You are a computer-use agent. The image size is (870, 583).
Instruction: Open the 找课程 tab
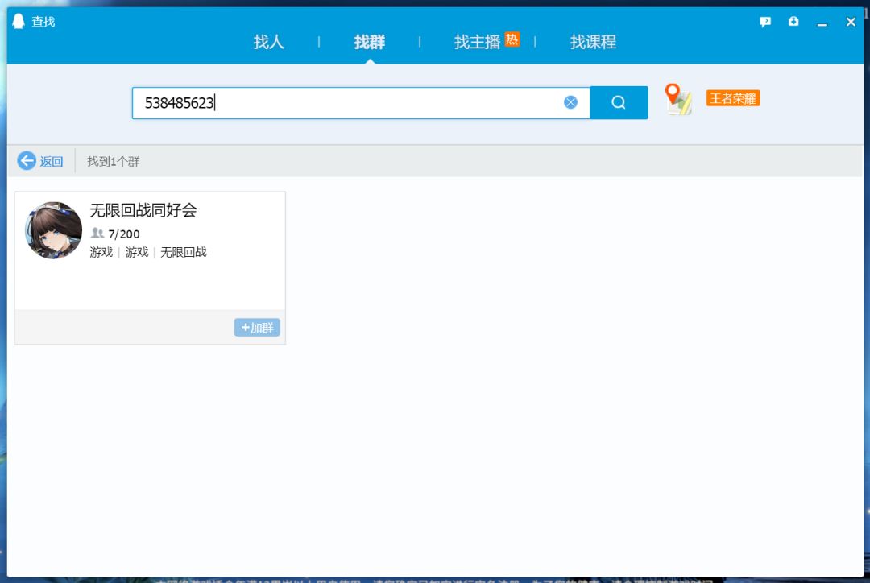593,42
